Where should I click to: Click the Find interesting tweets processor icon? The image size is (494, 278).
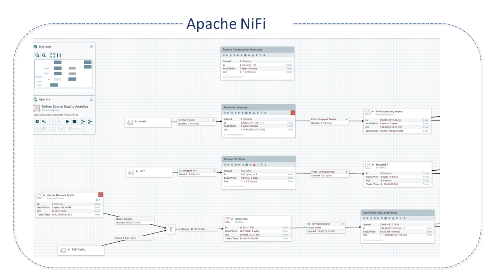[x=368, y=113]
